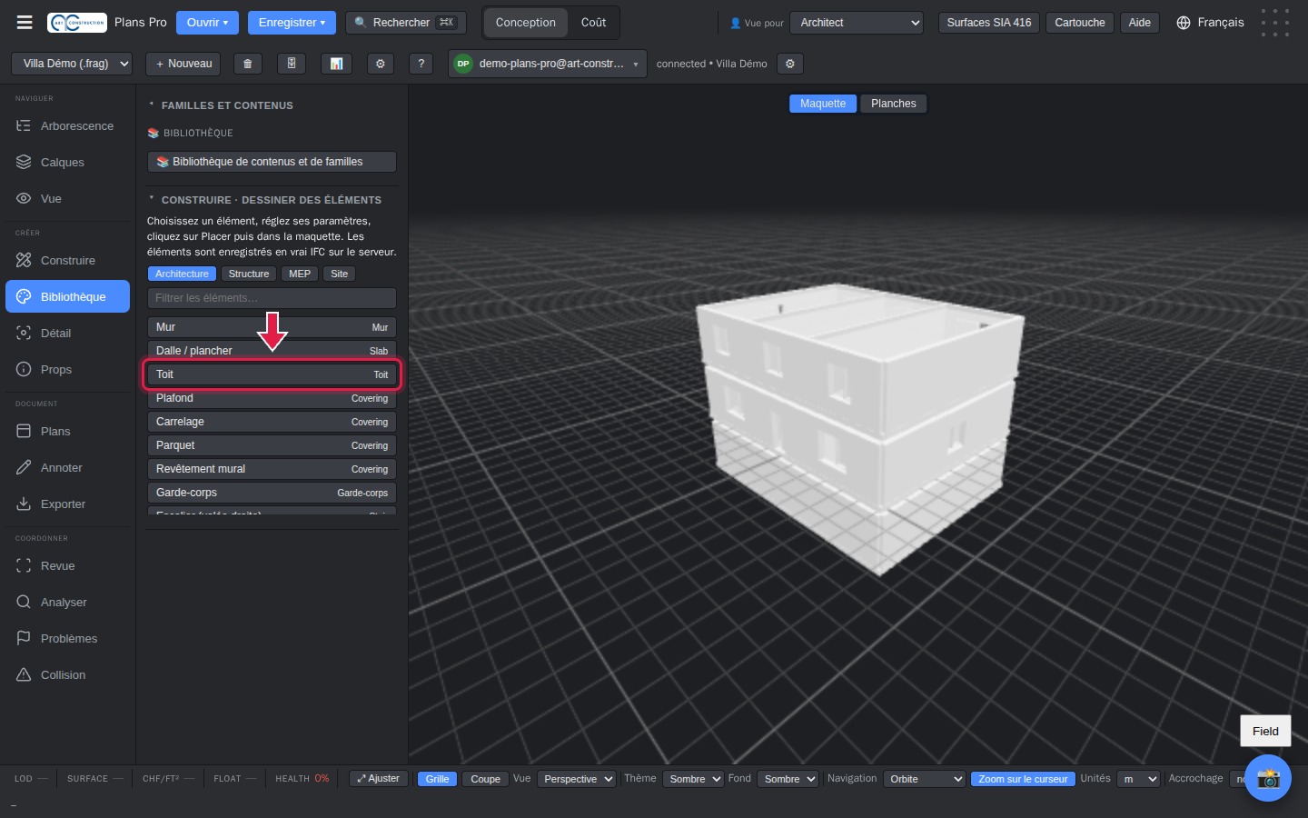Open the Villa Démo (.frag) project dropdown

tap(72, 64)
